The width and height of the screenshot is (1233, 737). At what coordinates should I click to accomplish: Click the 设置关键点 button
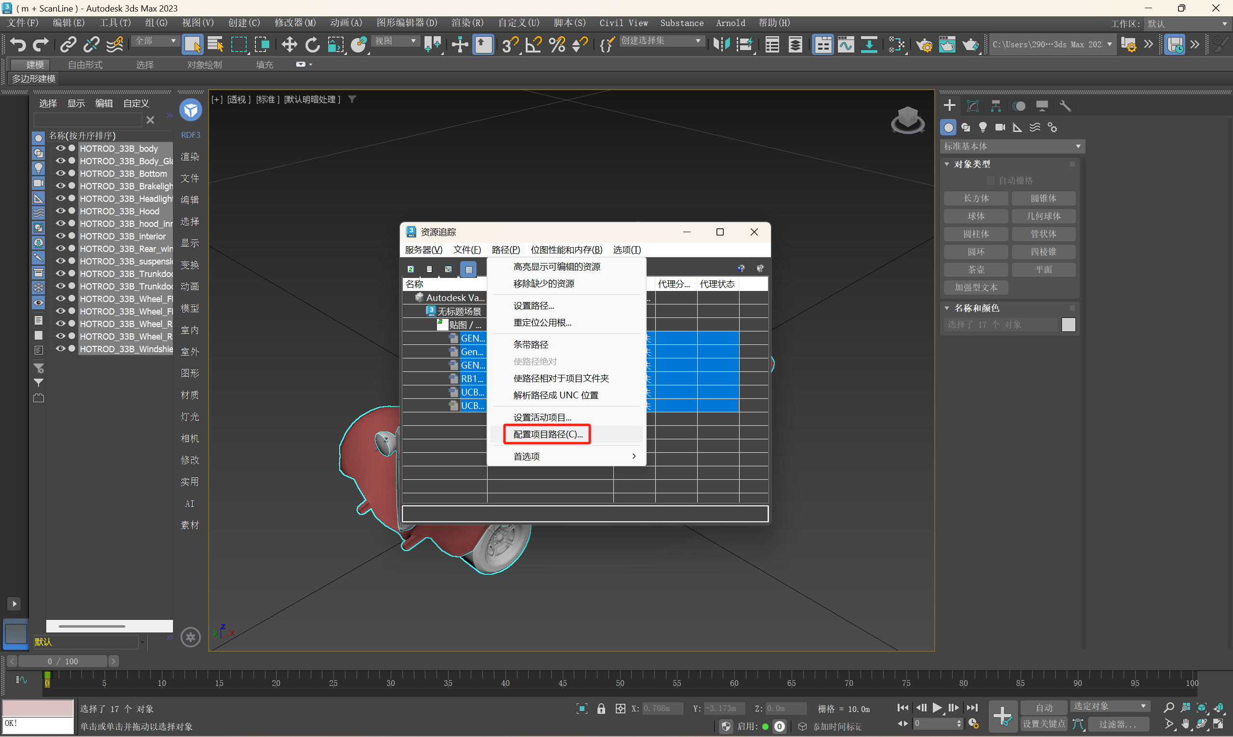click(x=1044, y=724)
